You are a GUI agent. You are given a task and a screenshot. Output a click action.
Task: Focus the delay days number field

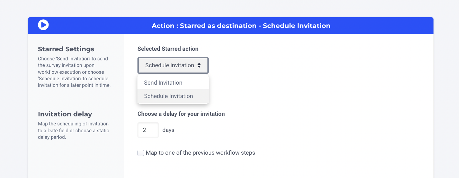click(148, 130)
